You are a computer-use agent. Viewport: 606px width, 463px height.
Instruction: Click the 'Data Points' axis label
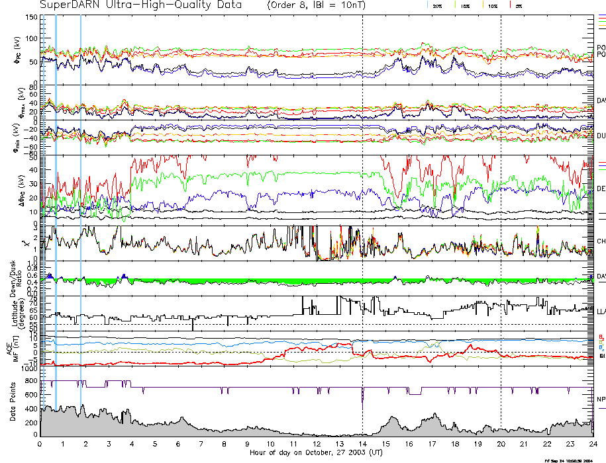pyautogui.click(x=13, y=401)
